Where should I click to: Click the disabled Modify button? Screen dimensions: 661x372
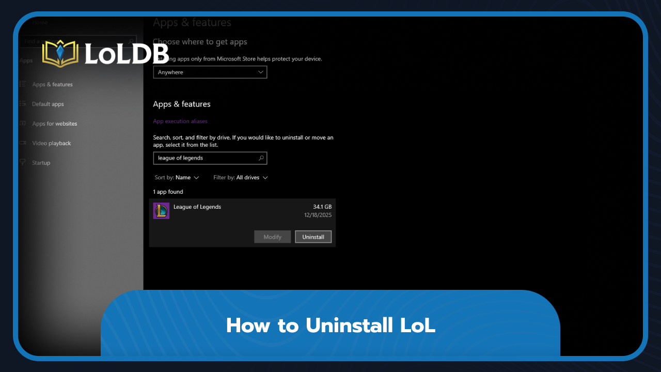(x=272, y=236)
